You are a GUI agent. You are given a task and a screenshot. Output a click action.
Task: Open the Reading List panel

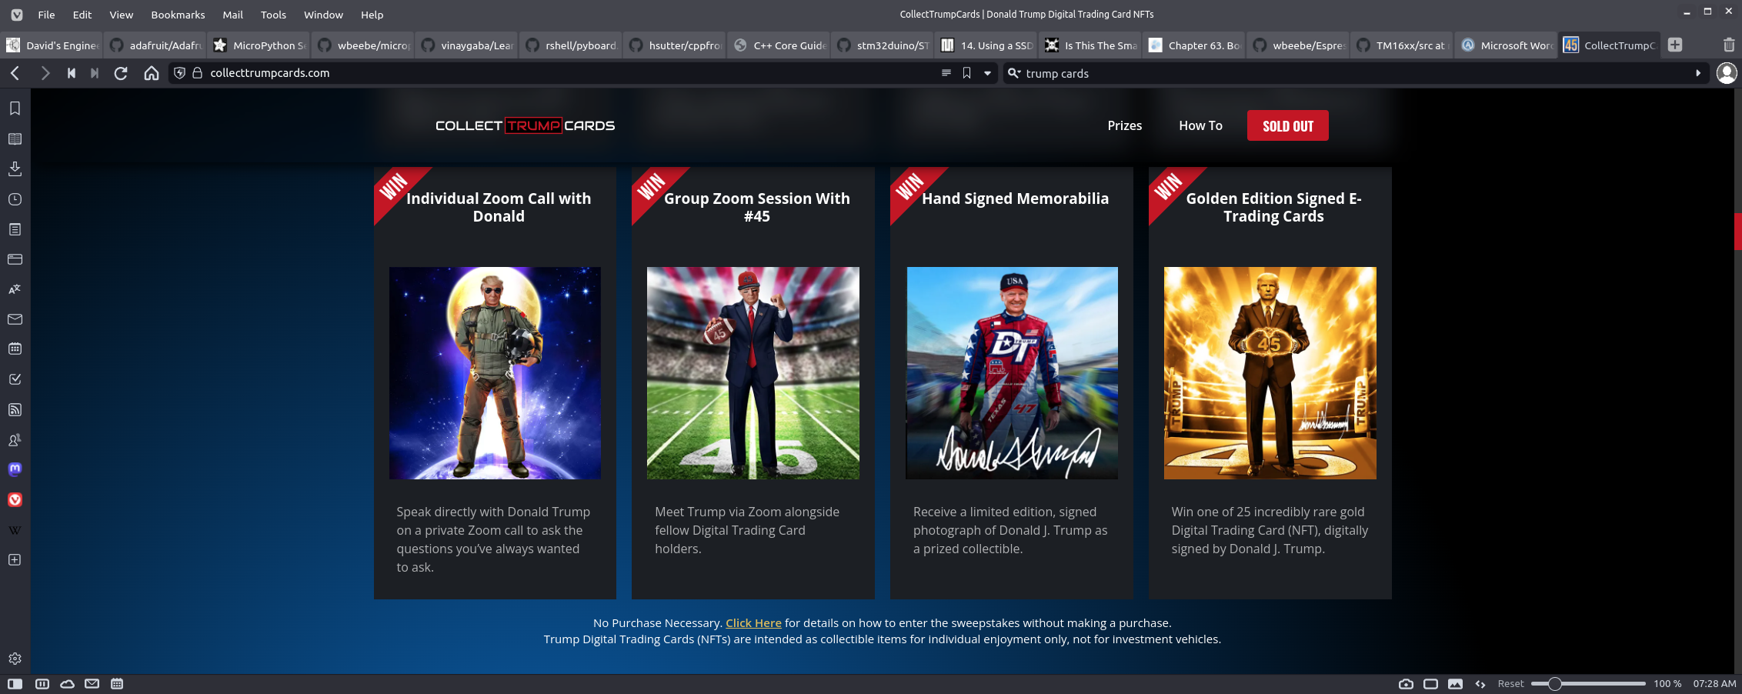(15, 138)
